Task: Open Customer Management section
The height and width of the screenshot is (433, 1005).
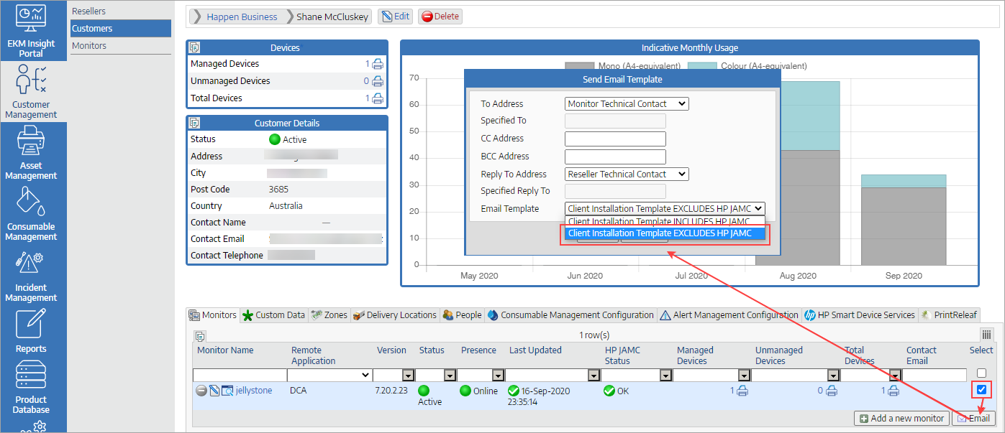Action: click(x=31, y=91)
